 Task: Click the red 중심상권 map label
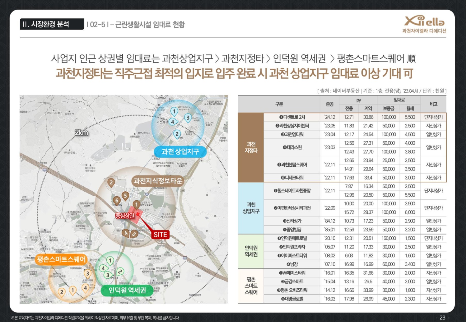click(125, 215)
